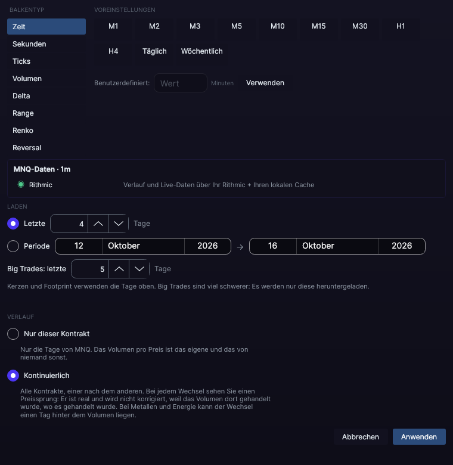This screenshot has width=453, height=465.
Task: Set timeframe to H1
Action: (x=401, y=26)
